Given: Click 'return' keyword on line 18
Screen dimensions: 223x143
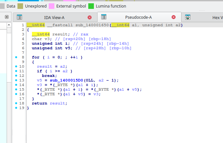Looking at the screenshot, I should pos(40,103).
